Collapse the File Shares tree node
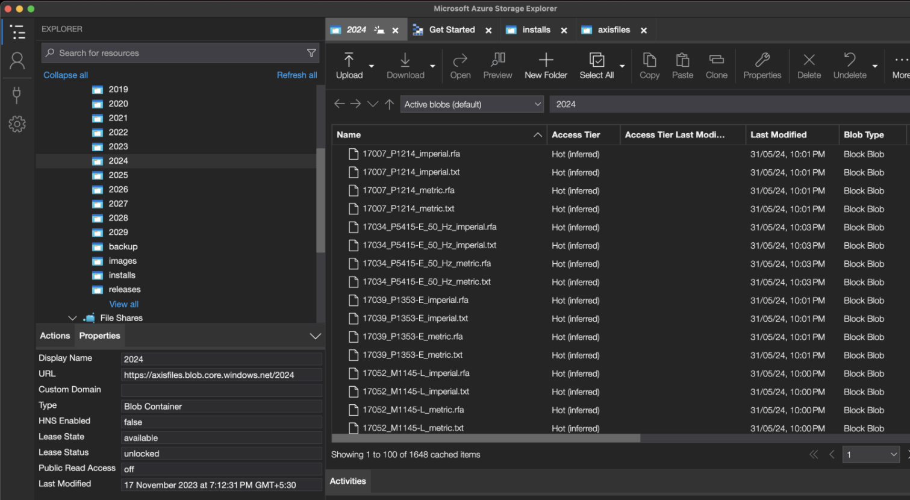Image resolution: width=910 pixels, height=500 pixels. click(72, 318)
